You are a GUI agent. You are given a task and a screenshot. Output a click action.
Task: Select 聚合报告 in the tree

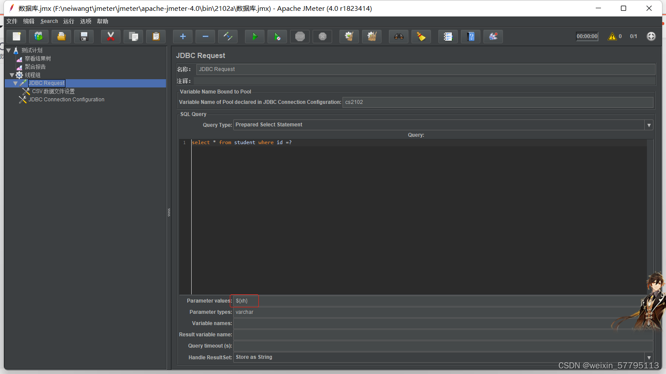click(35, 67)
